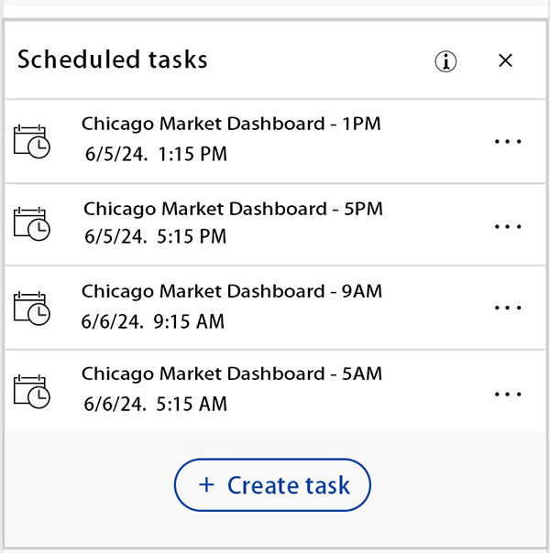Click the 6/6/24 5:15 AM schedule time
The width and height of the screenshot is (550, 553).
(155, 404)
